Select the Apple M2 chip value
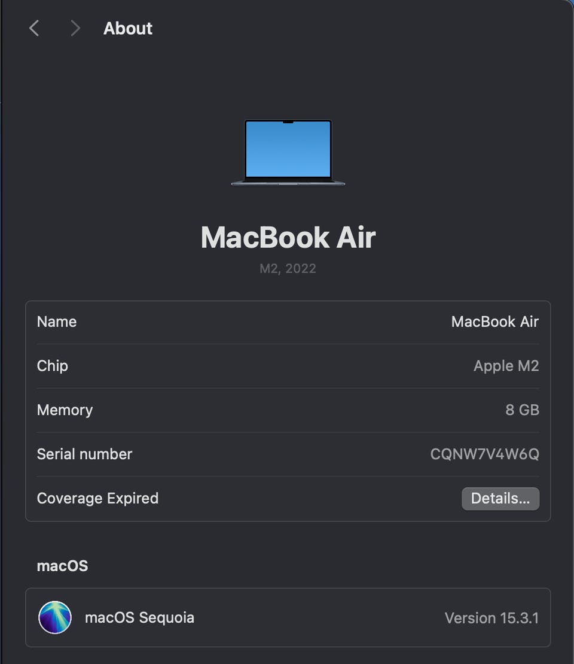574x664 pixels. (506, 366)
